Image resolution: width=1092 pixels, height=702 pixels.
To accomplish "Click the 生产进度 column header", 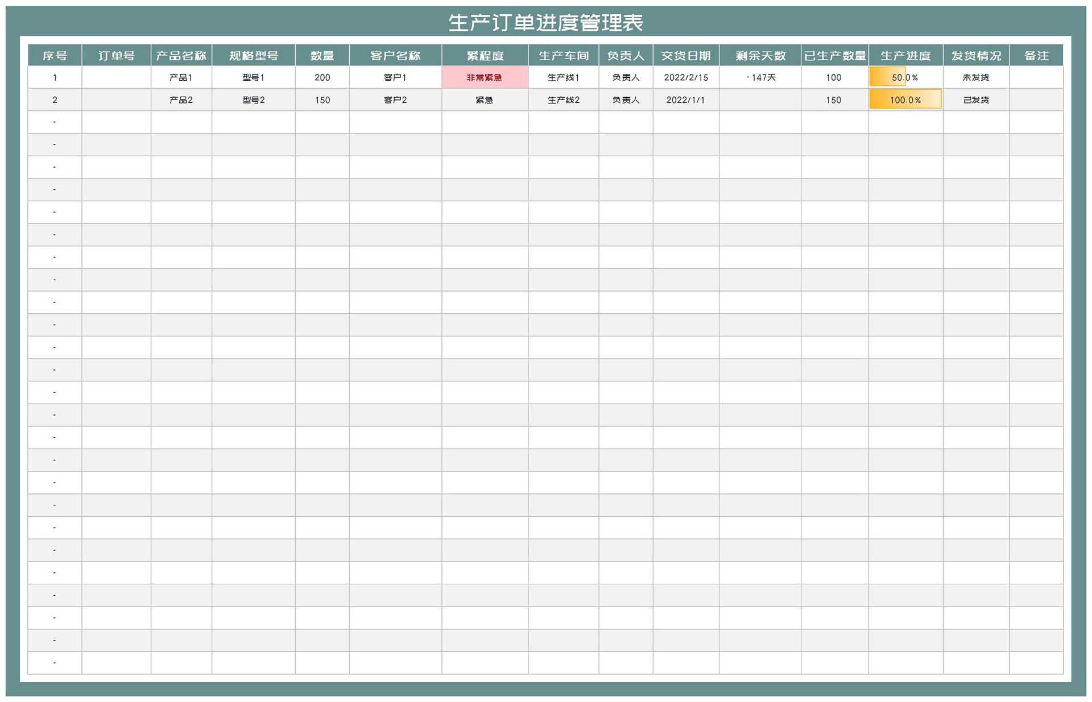I will (x=906, y=56).
